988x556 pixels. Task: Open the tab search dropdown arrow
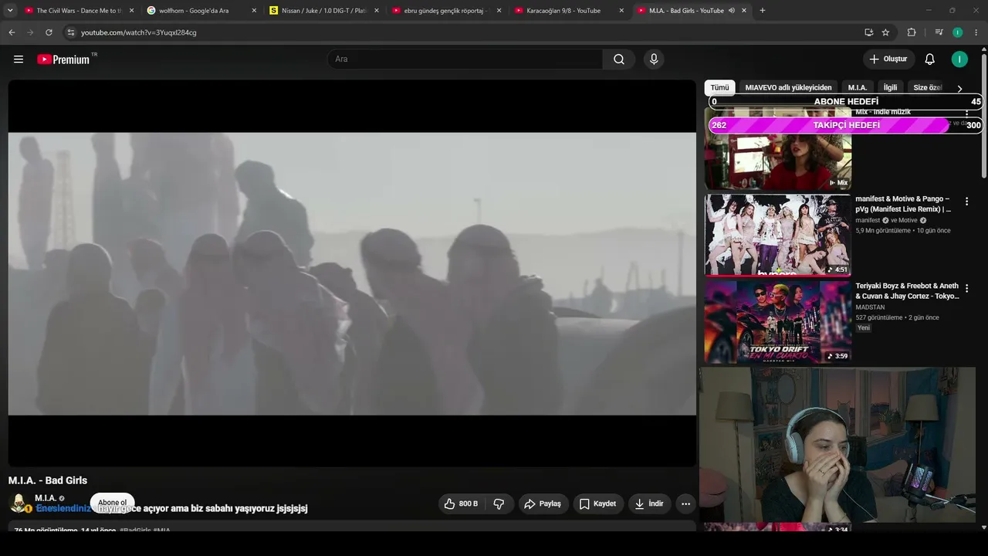(x=10, y=11)
